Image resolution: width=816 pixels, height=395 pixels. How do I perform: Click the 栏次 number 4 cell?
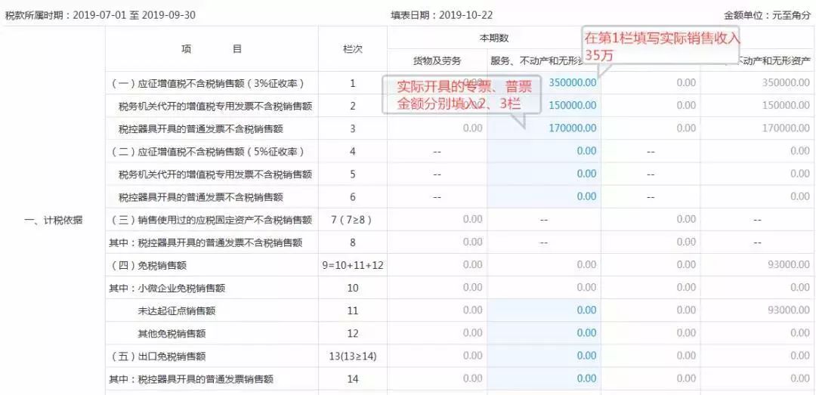click(x=352, y=152)
